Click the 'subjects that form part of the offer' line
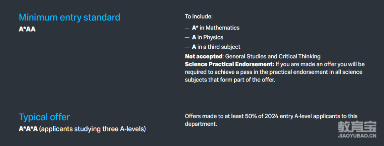The height and width of the screenshot is (146, 384). pos(230,80)
